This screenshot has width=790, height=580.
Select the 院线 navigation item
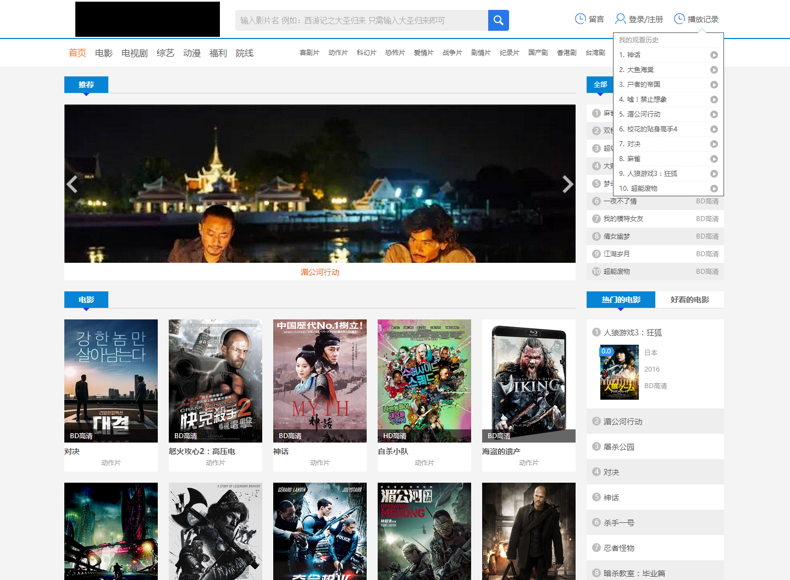245,53
